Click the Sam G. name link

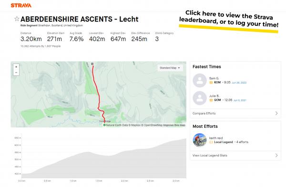[x=214, y=78]
